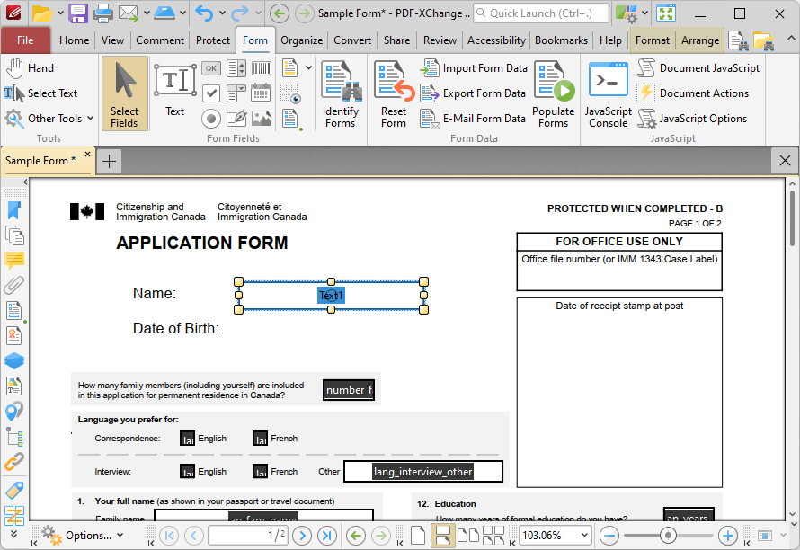Open the JavaScript Console
The image size is (800, 550).
608,93
